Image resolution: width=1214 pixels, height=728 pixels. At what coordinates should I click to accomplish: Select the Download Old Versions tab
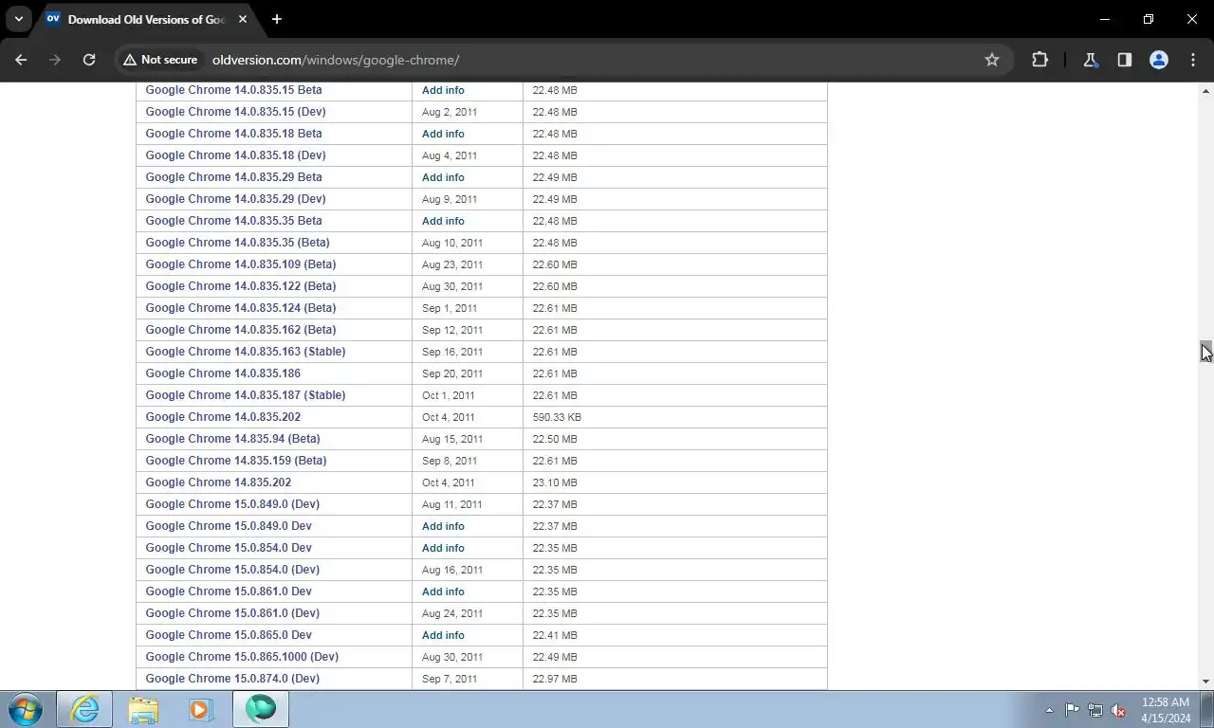tap(147, 19)
